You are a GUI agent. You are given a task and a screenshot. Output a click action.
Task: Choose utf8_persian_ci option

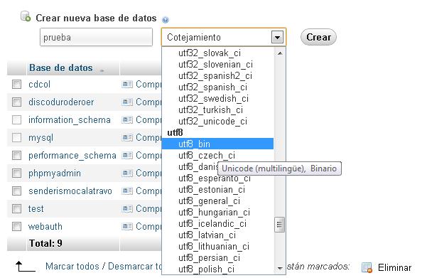(x=218, y=258)
